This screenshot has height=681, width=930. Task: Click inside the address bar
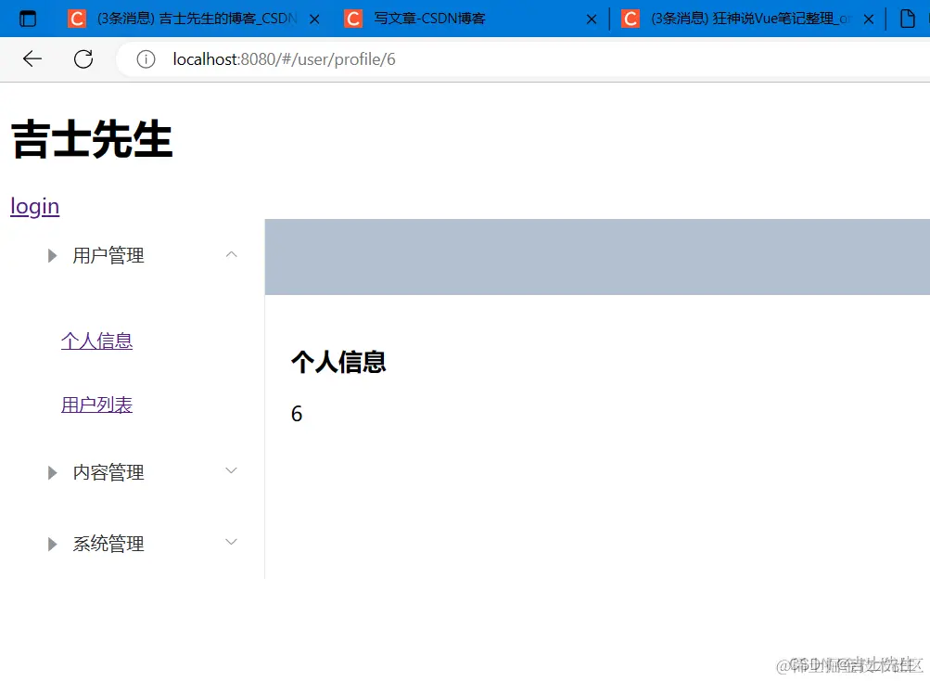pyautogui.click(x=371, y=58)
